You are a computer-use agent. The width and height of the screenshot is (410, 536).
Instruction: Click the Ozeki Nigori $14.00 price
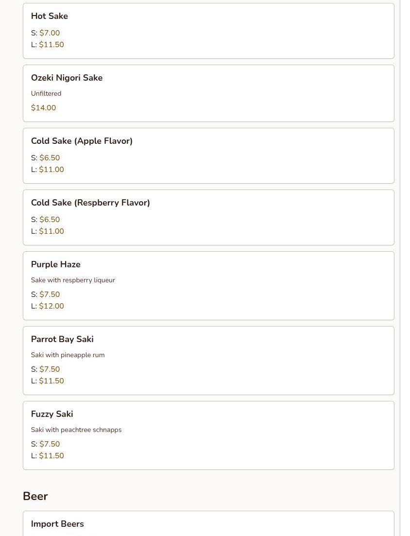[43, 108]
